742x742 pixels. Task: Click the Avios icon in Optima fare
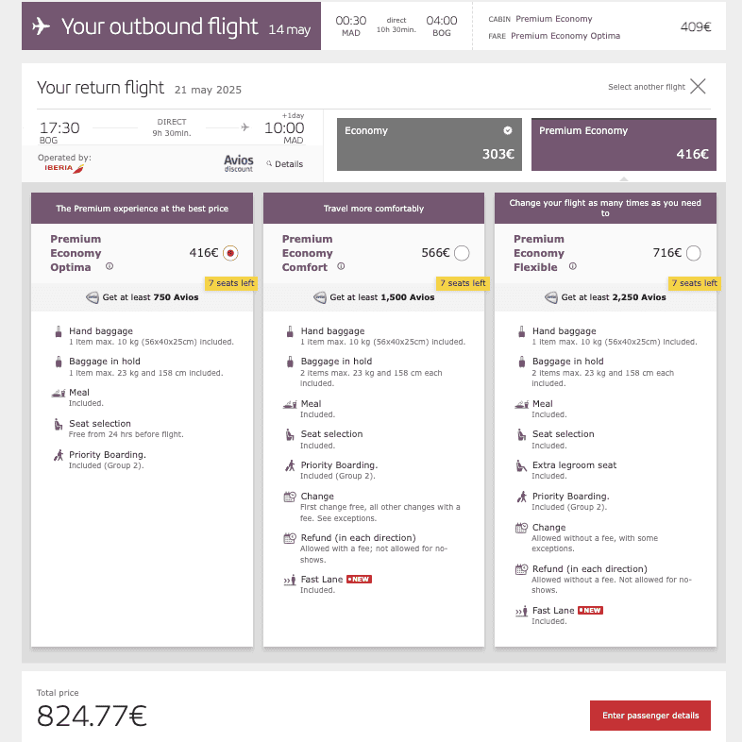tap(92, 296)
